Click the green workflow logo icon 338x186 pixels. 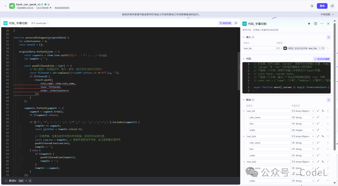pyautogui.click(x=12, y=6)
